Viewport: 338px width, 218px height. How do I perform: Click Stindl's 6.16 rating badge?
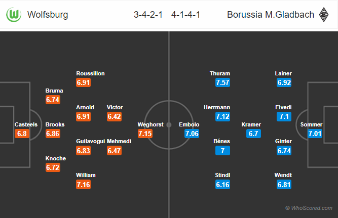222,185
